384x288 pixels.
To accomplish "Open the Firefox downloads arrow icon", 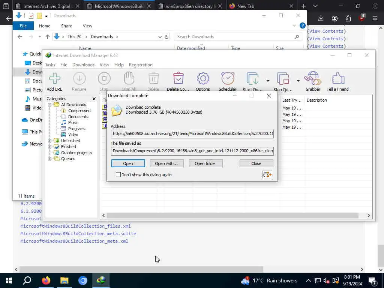I will pyautogui.click(x=321, y=18).
